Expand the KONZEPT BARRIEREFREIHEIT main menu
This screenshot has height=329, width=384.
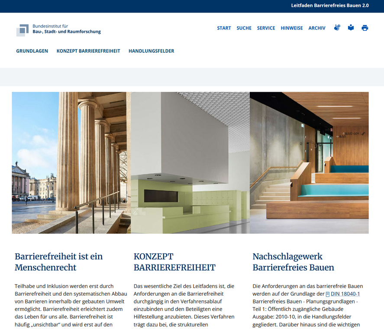point(88,51)
